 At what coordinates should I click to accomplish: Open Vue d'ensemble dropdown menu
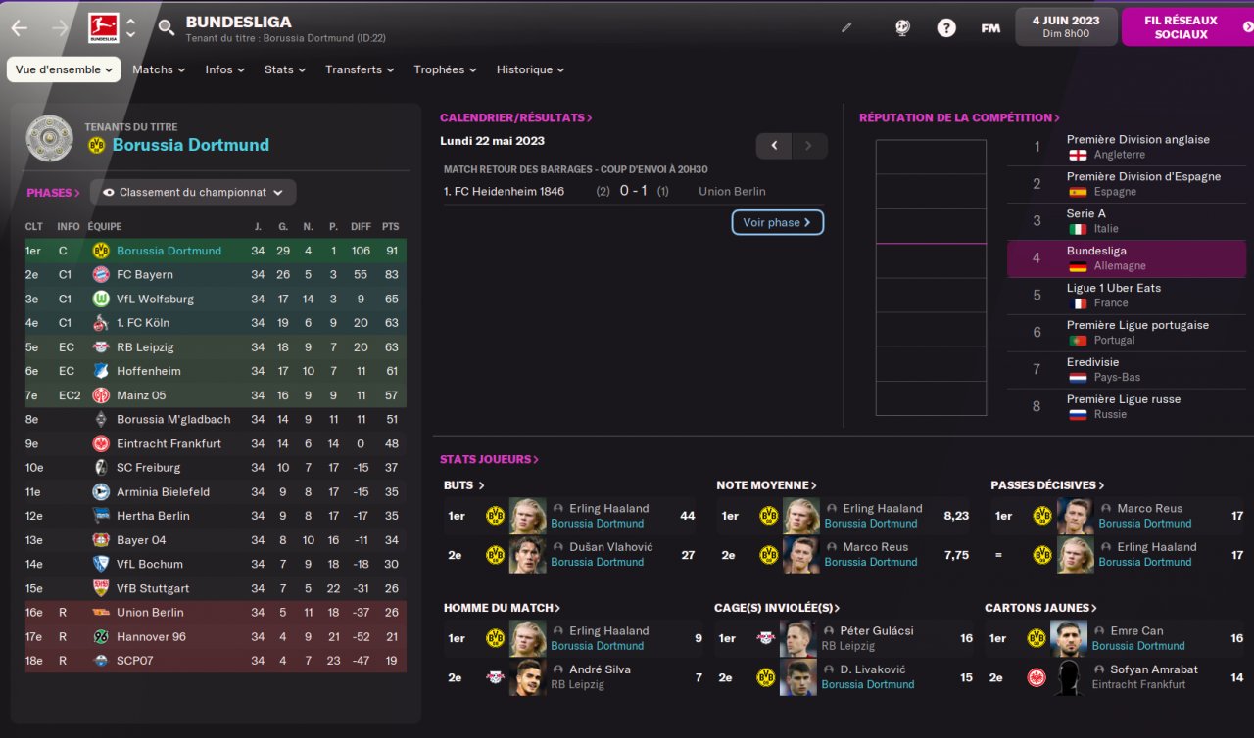click(64, 69)
